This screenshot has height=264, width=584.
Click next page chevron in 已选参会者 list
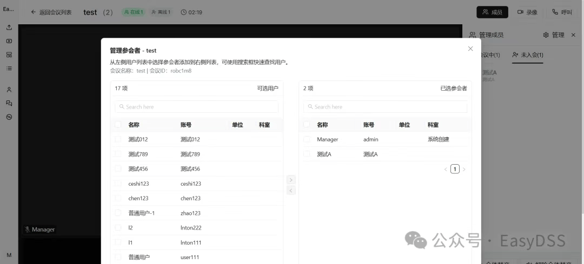(464, 170)
